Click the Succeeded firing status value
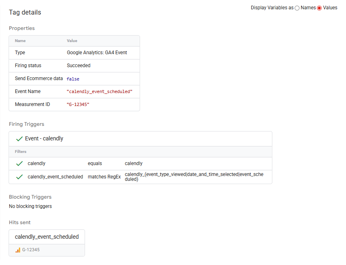Viewport: 346px width, 265px height. tap(79, 66)
